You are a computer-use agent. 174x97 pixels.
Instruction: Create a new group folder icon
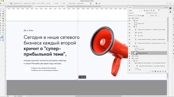tap(160, 71)
